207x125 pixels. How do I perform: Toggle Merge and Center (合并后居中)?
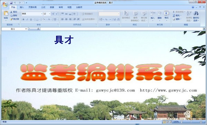pos(88,19)
